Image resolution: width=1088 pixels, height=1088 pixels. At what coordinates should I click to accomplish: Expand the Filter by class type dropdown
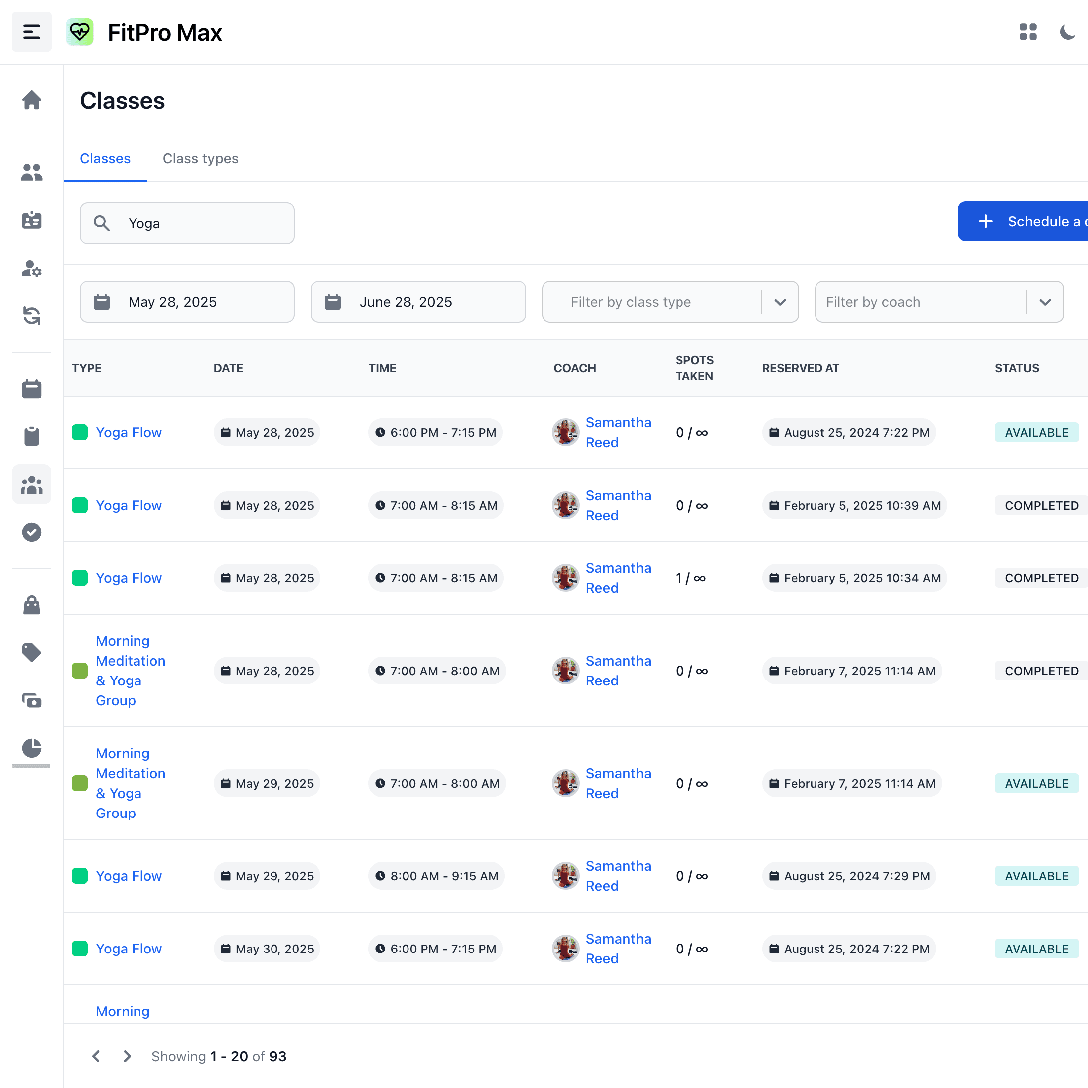[670, 302]
